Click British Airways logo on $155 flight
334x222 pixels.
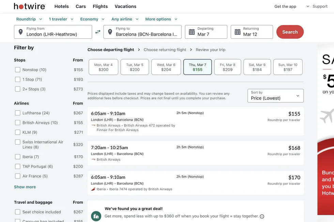point(93,125)
